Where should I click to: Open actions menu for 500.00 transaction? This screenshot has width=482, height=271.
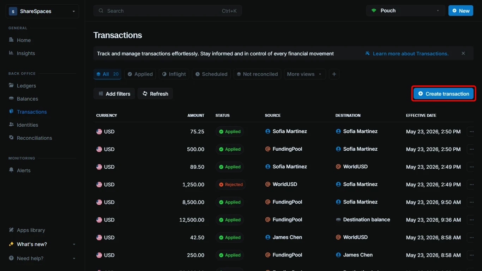[x=471, y=149]
